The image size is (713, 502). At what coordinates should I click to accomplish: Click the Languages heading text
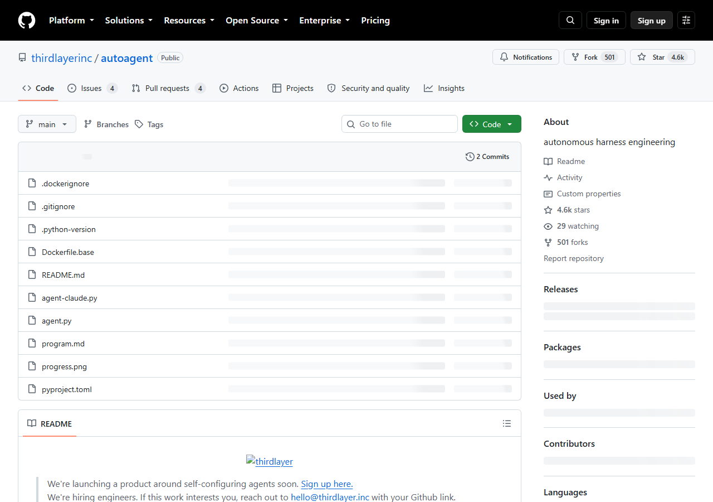click(x=565, y=493)
